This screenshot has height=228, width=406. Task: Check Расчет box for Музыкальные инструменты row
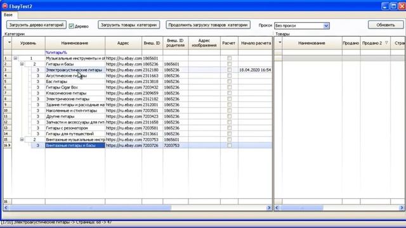coord(230,58)
